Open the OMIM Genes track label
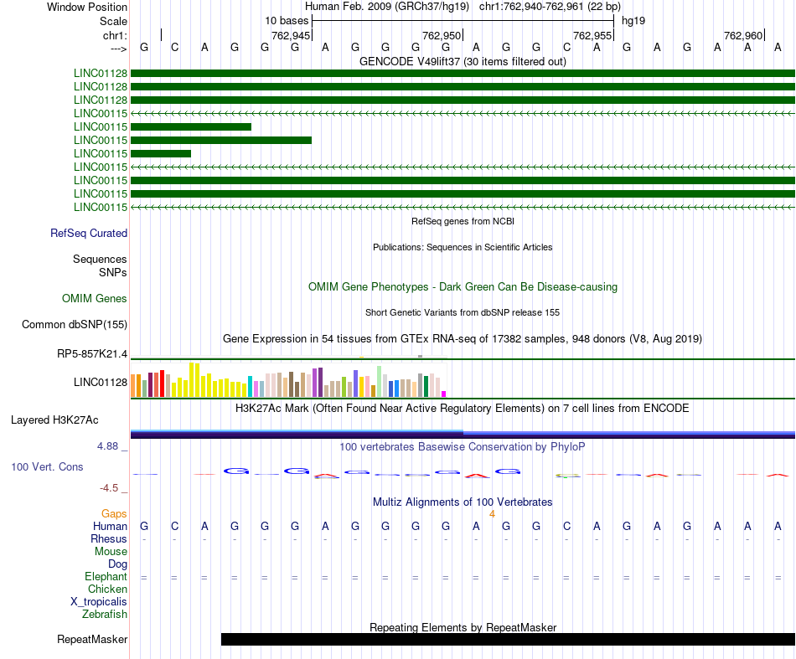This screenshot has width=796, height=659. (x=95, y=298)
